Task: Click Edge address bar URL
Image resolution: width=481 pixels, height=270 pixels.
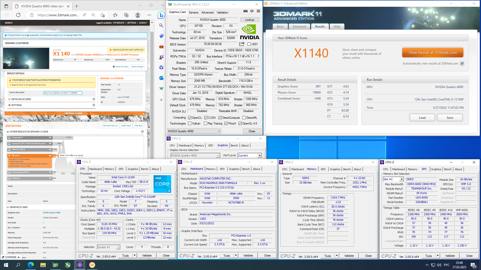Action: tap(58, 15)
